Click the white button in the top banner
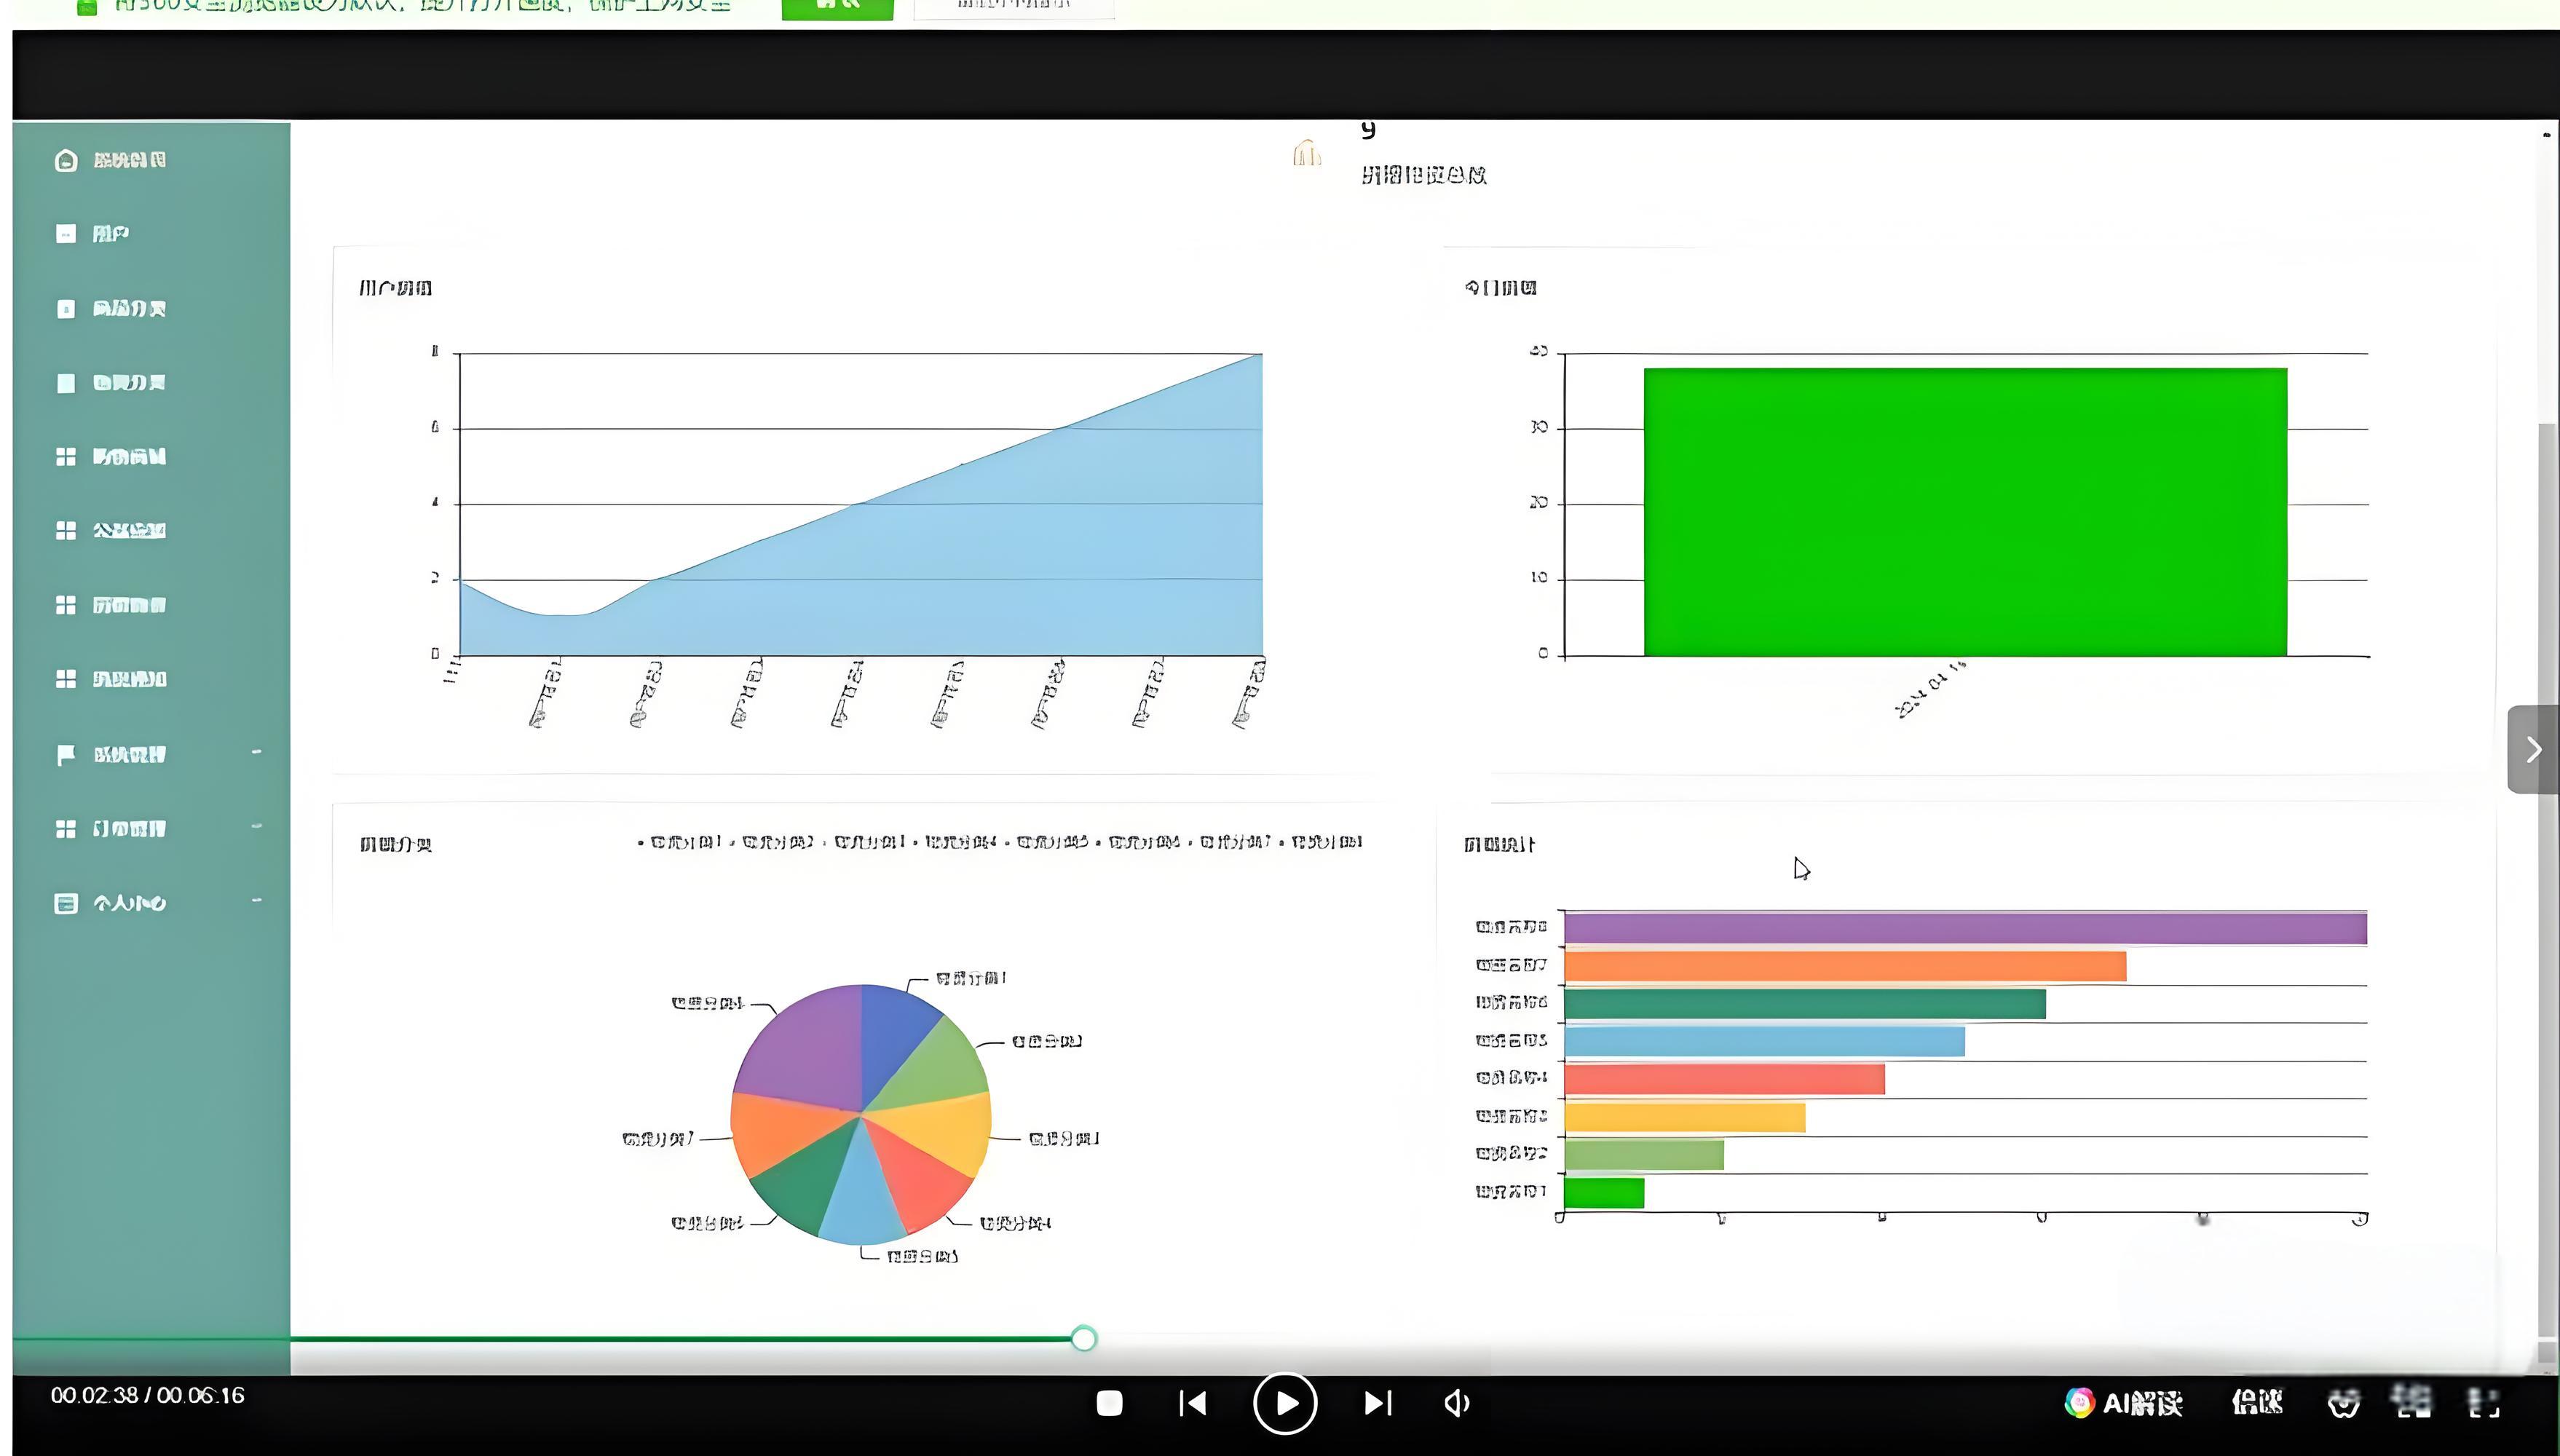Image resolution: width=2560 pixels, height=1456 pixels. (x=1013, y=8)
